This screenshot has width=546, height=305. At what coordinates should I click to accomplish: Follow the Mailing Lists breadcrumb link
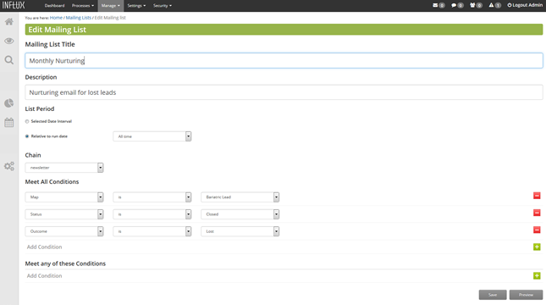(x=79, y=18)
